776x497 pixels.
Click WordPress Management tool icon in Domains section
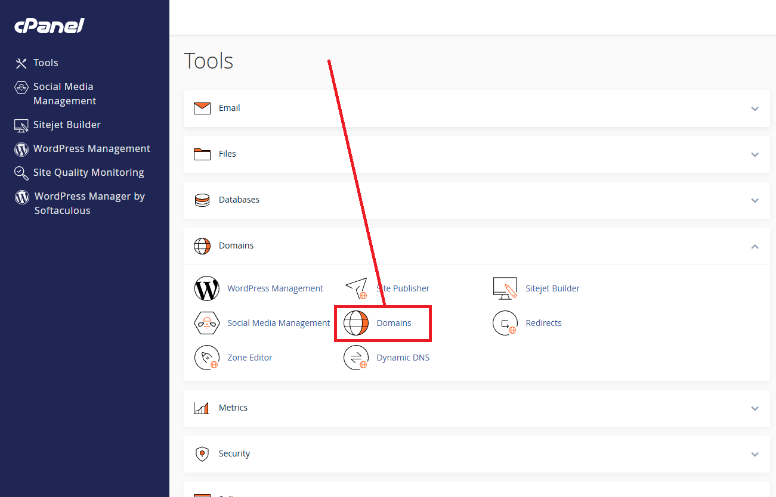[x=207, y=288]
